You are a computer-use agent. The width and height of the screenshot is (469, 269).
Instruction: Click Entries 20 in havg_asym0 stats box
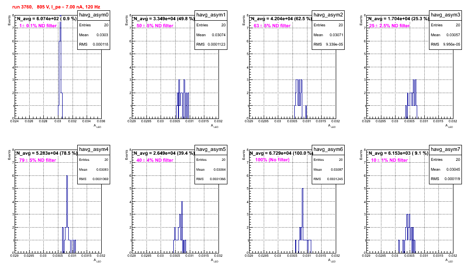tap(94, 25)
